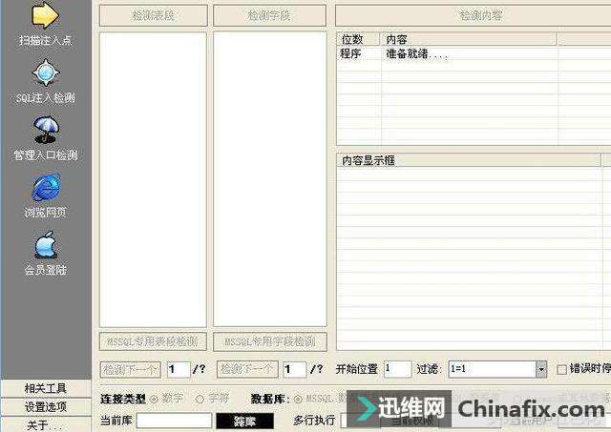This screenshot has width=611, height=432.
Task: Enable the 错误时停 checkbox
Action: tap(561, 369)
